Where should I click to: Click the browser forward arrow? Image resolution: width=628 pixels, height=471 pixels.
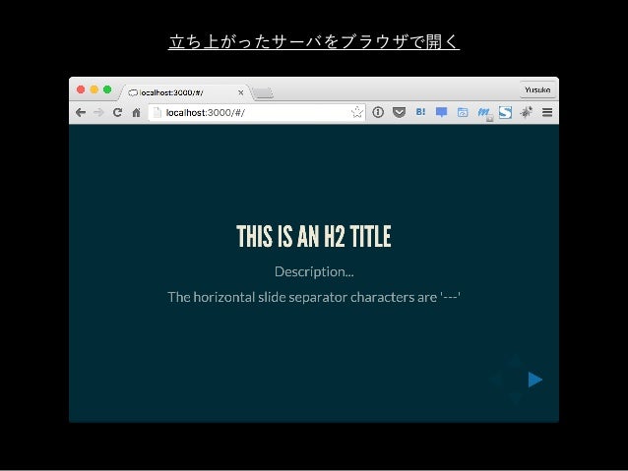(98, 112)
